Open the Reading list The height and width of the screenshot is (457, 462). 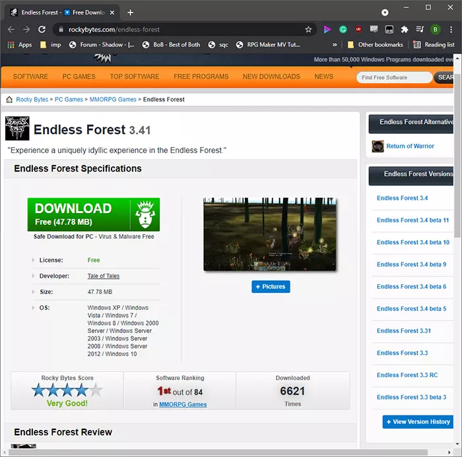coord(434,45)
